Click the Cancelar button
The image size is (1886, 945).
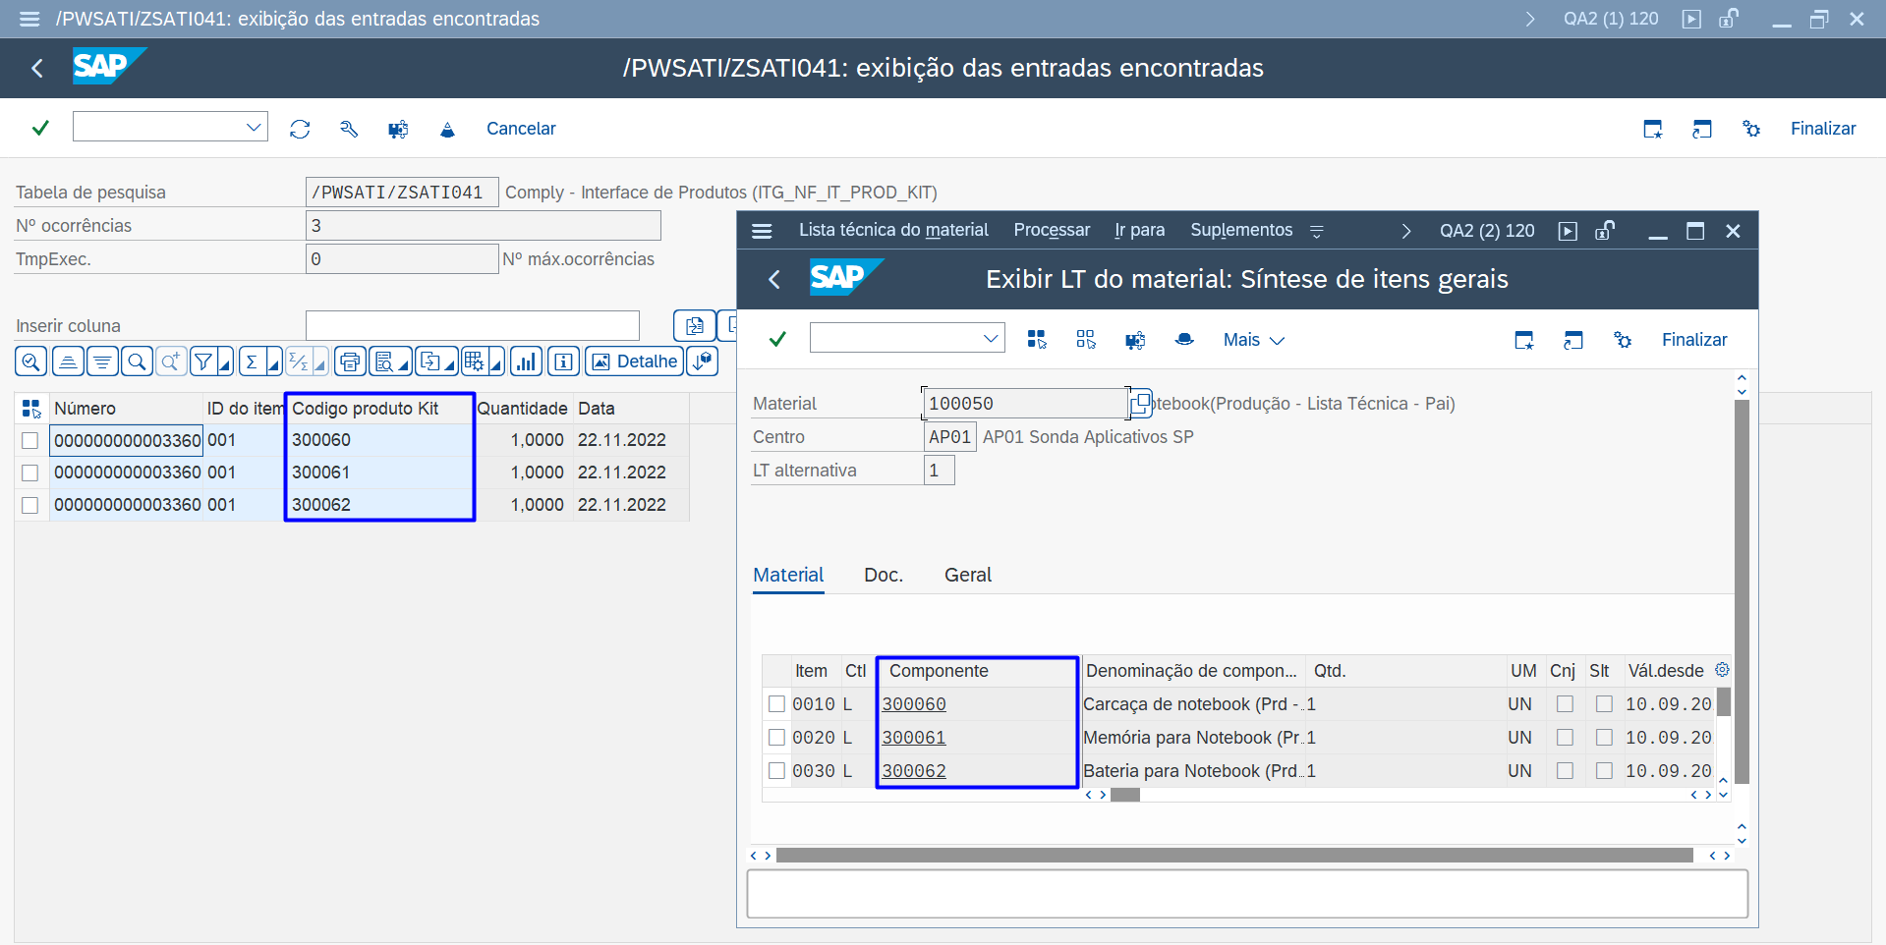tap(521, 129)
